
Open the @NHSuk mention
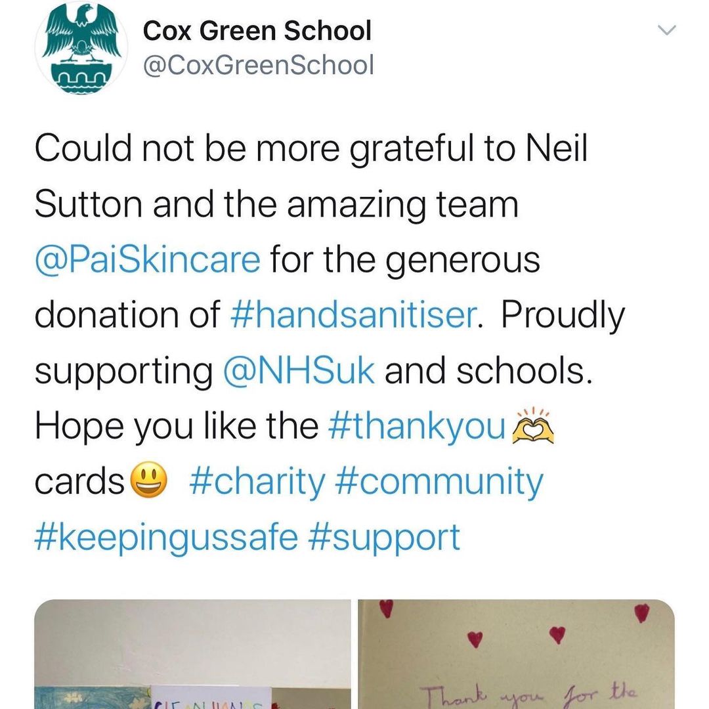[299, 370]
